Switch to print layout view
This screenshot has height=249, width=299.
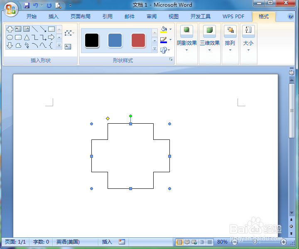point(179,242)
